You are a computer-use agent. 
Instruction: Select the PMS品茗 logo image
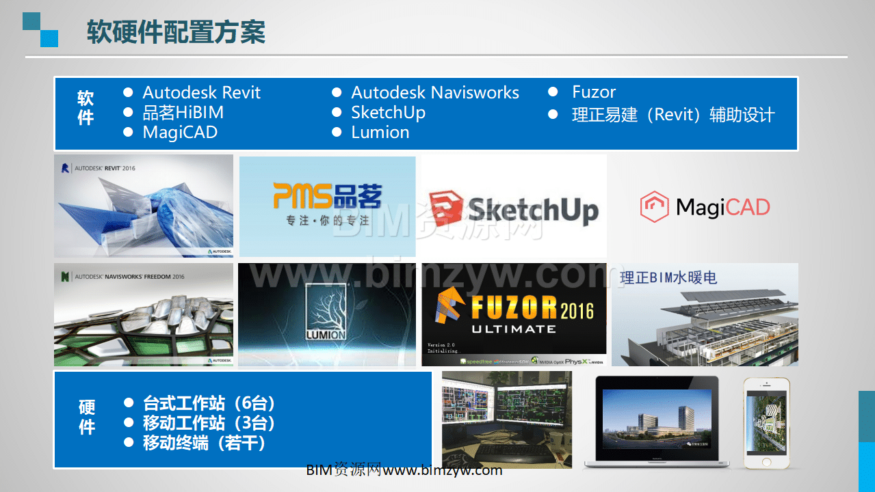(327, 206)
